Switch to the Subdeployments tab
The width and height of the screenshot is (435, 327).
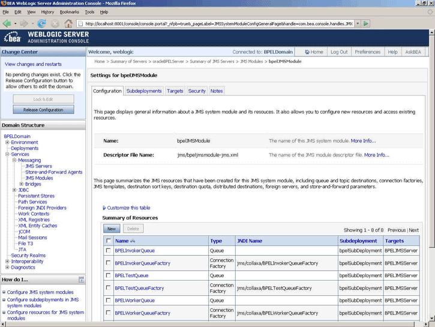tap(144, 91)
